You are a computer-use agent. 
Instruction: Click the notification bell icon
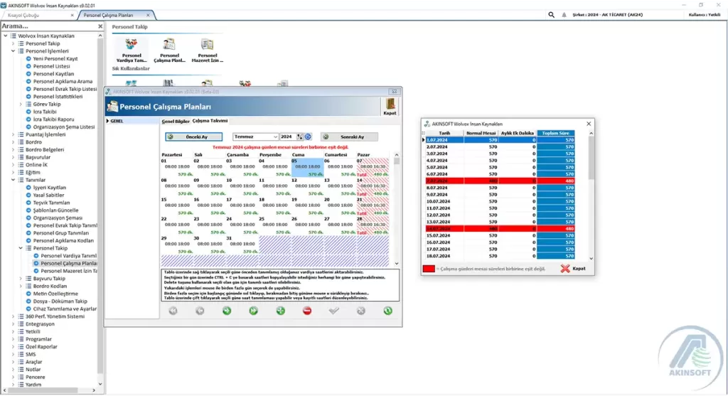[x=564, y=15]
